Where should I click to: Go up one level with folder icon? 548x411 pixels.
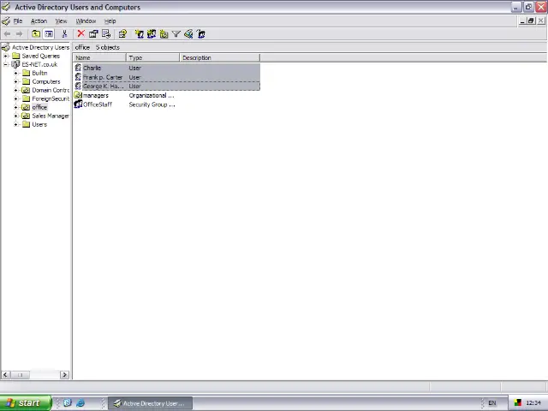(x=36, y=34)
